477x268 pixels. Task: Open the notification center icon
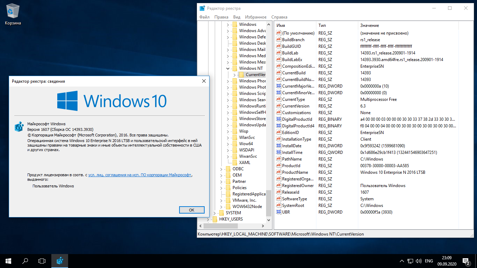click(466, 261)
